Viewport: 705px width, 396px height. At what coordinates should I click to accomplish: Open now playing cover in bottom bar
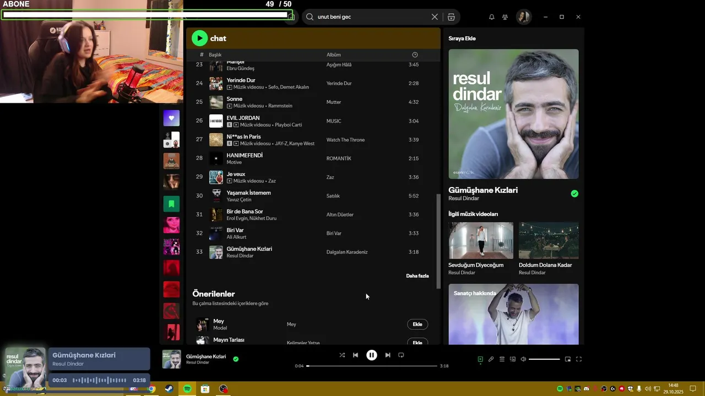point(172,359)
